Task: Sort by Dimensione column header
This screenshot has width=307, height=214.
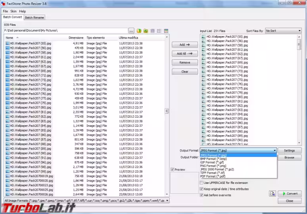Action: click(76, 38)
